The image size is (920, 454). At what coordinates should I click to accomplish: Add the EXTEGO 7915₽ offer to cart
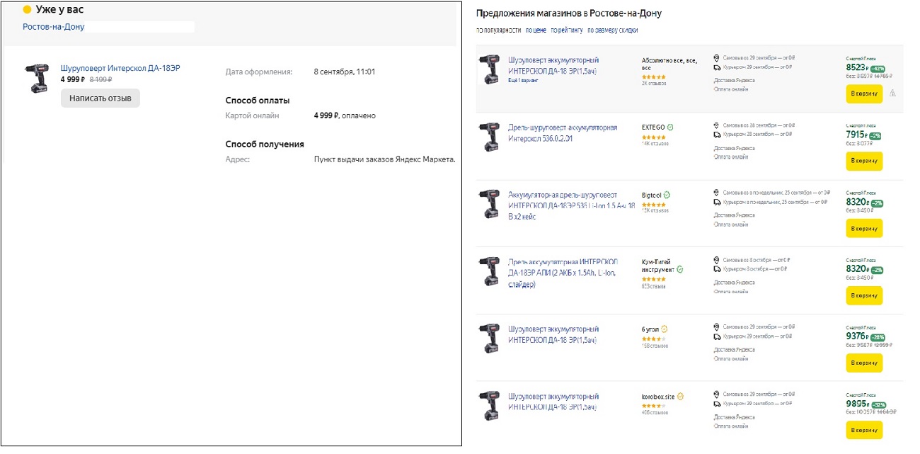tap(864, 161)
